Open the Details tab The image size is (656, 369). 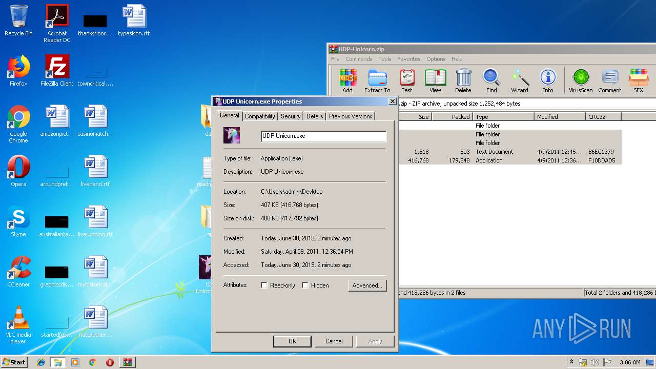click(x=315, y=116)
